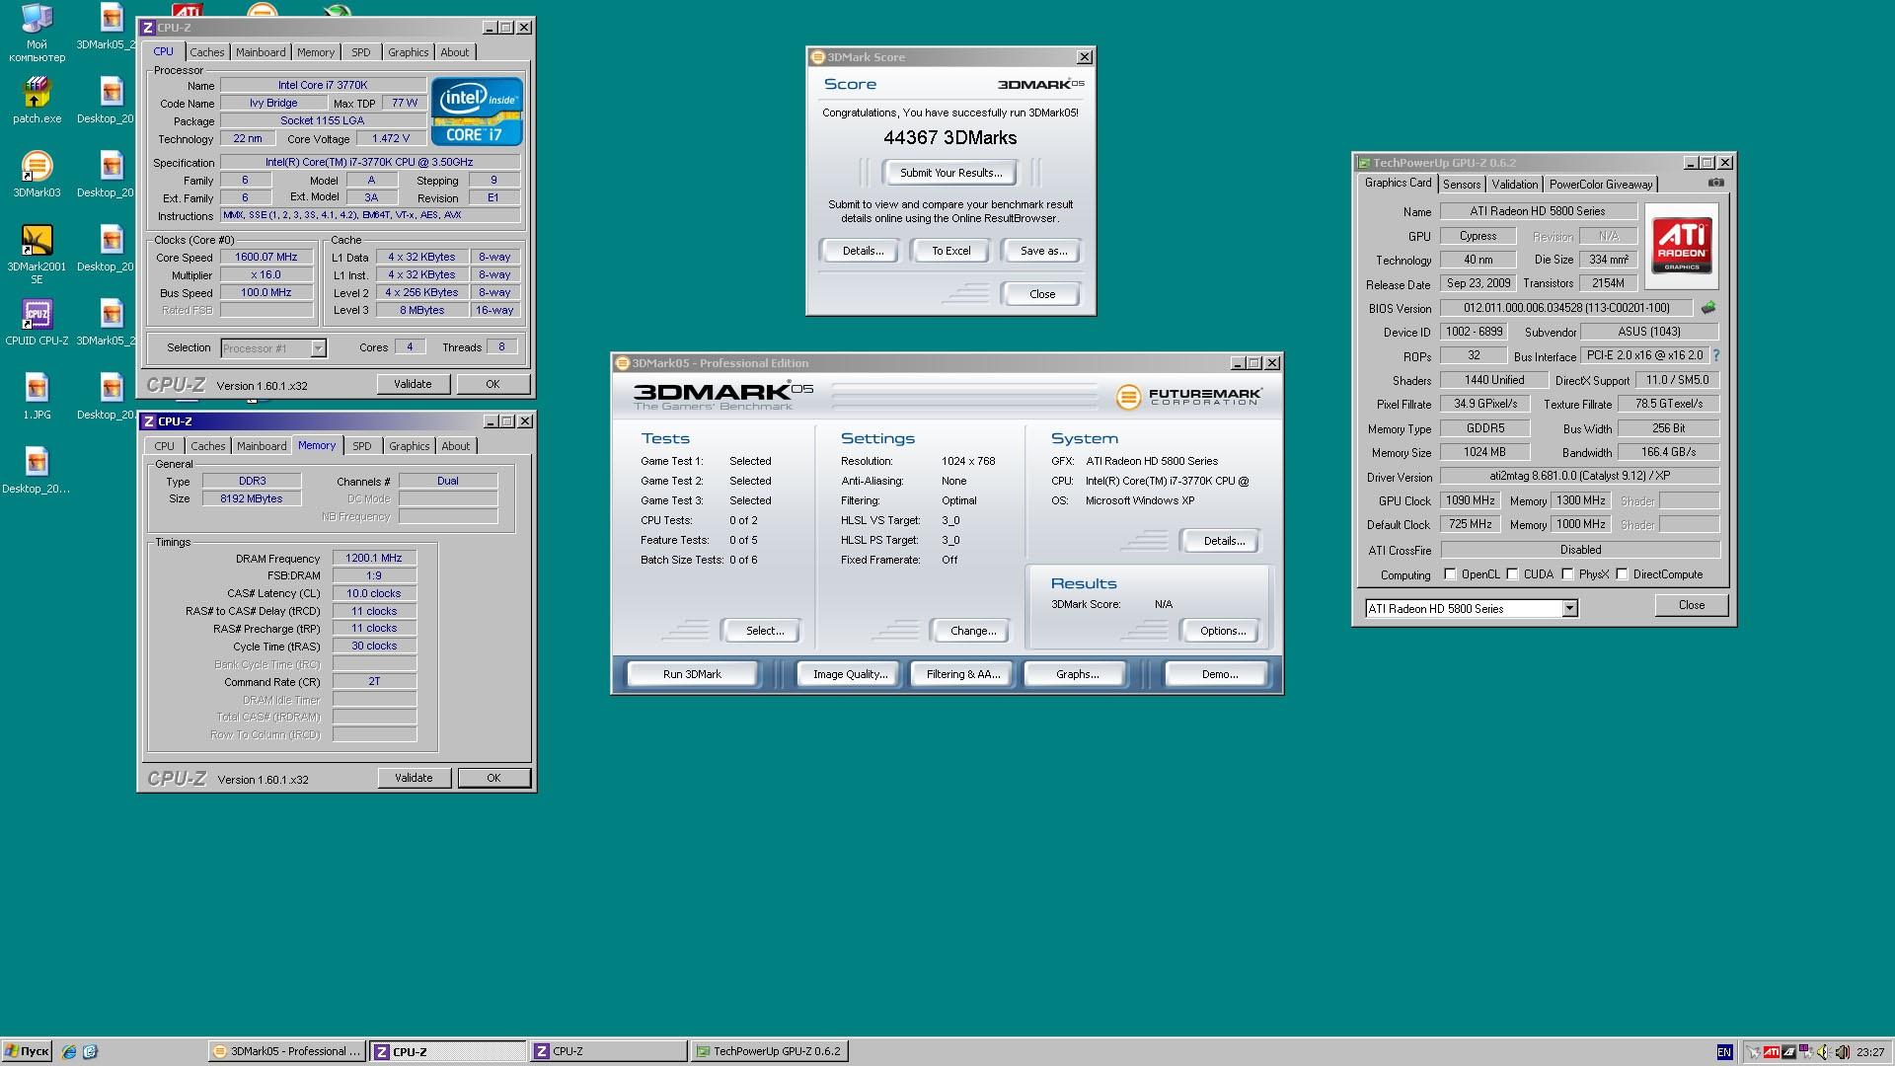Enable the PhysX checkbox
Image resolution: width=1895 pixels, height=1066 pixels.
(1567, 574)
